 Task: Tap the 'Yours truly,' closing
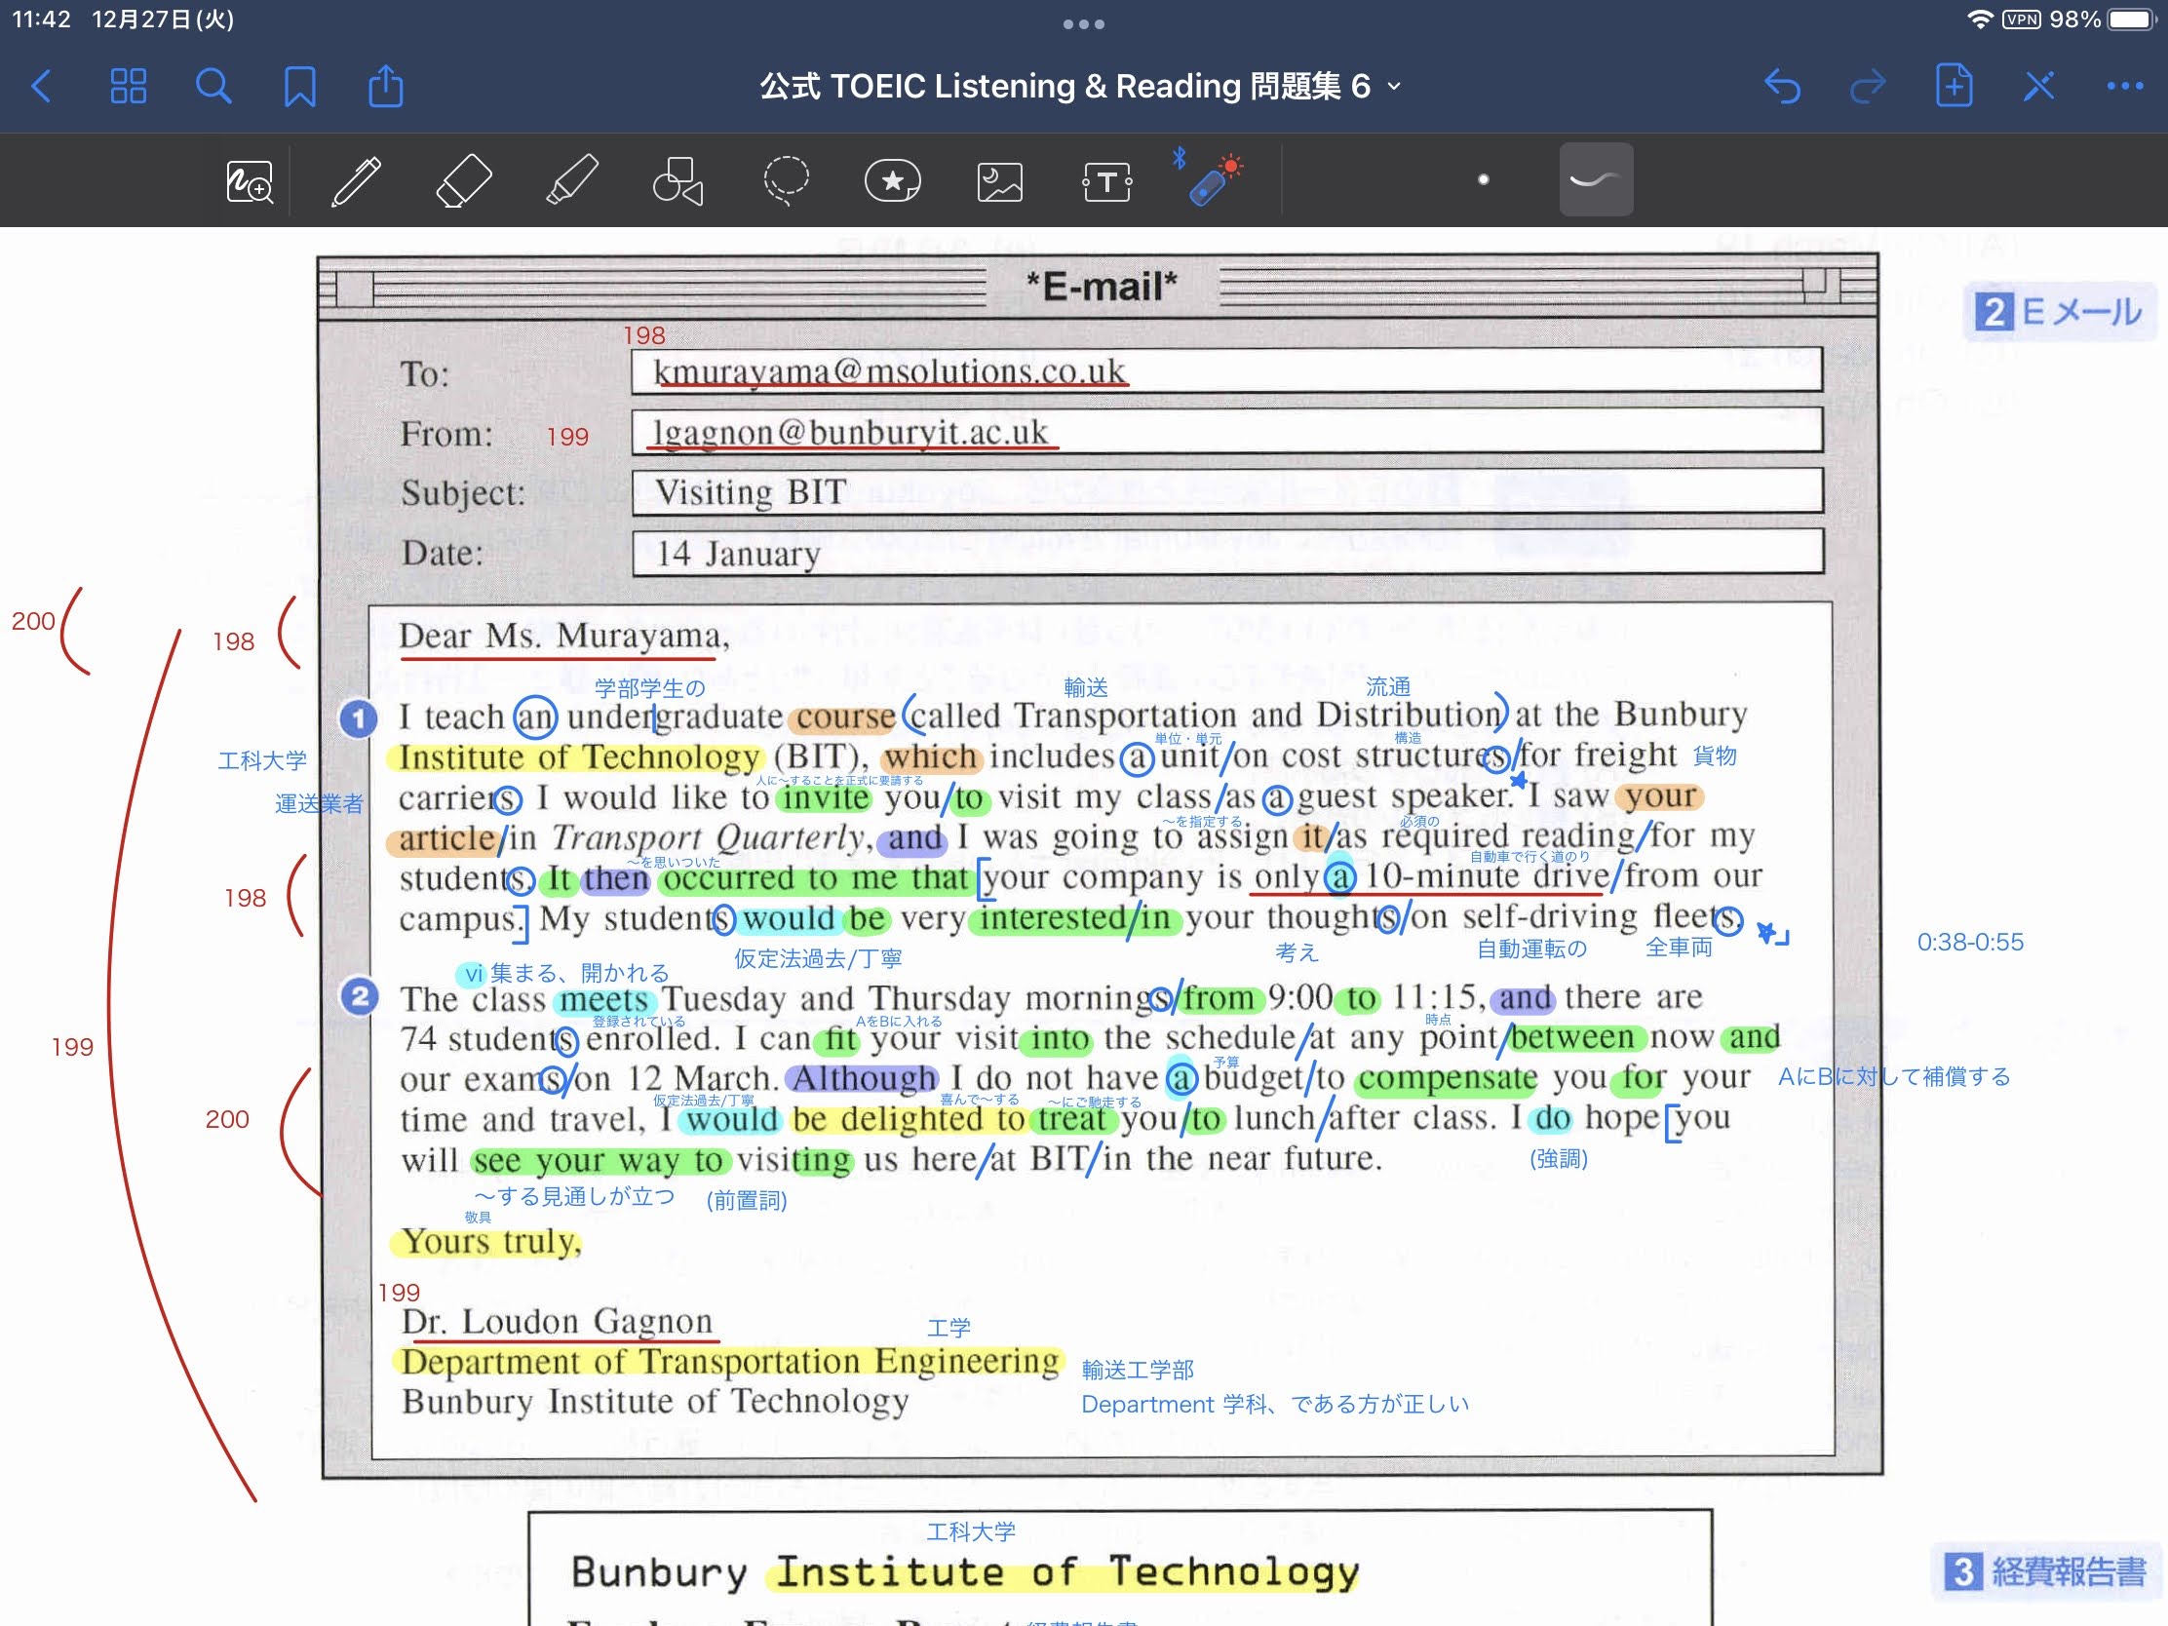pos(490,1242)
